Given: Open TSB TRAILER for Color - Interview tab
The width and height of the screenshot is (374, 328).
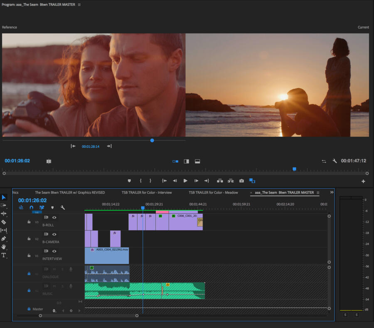Looking at the screenshot, I should (x=147, y=193).
